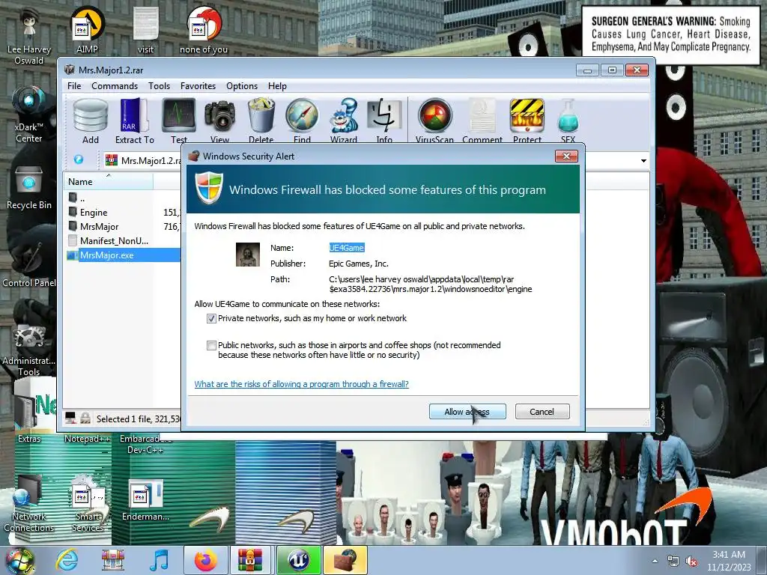Click the Extract To toolbar icon
767x575 pixels.
[x=135, y=121]
